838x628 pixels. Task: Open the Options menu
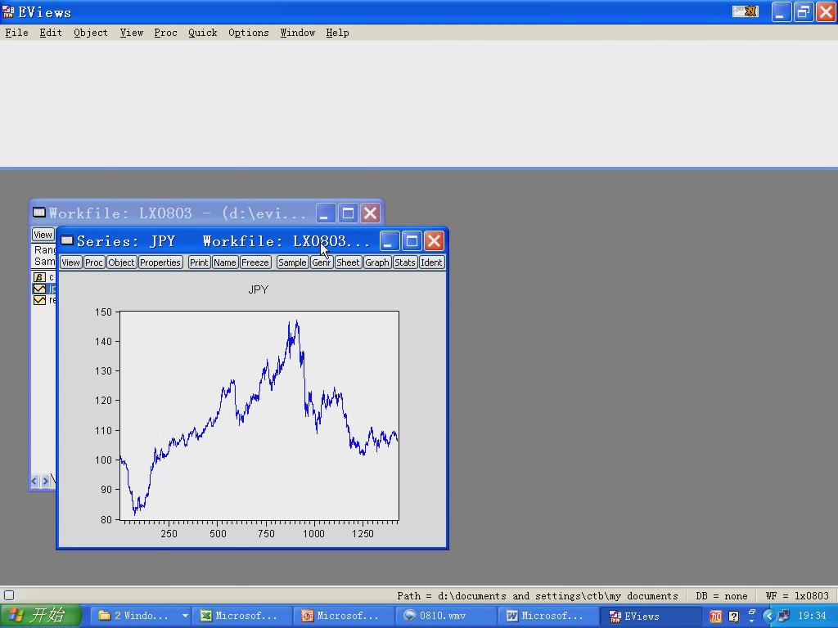249,33
